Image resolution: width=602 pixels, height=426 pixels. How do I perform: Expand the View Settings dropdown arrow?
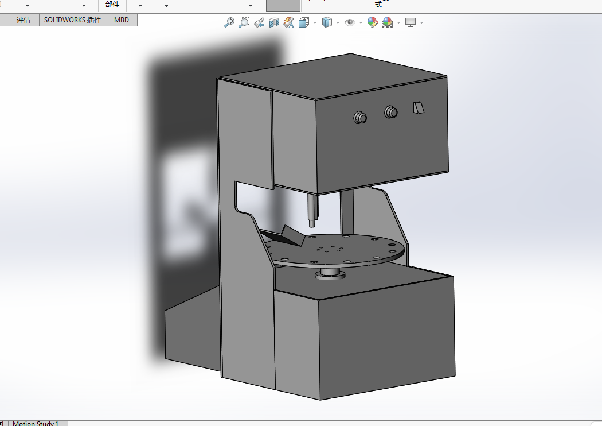tap(421, 23)
